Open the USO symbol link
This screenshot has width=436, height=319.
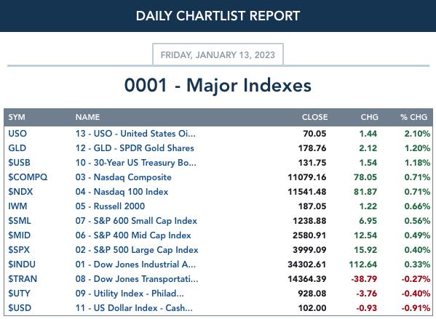[x=17, y=134]
